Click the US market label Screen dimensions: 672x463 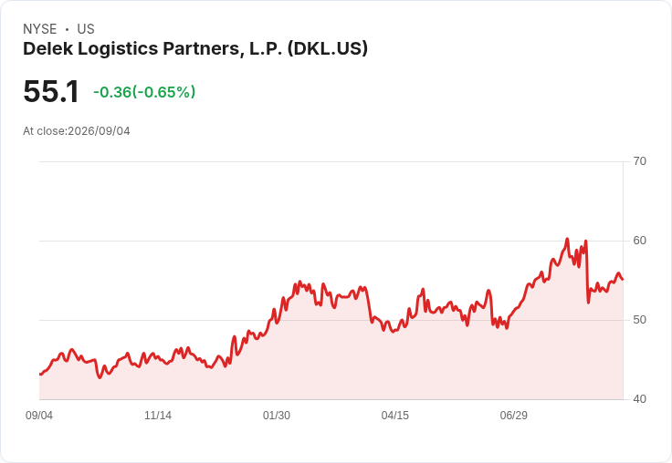86,29
